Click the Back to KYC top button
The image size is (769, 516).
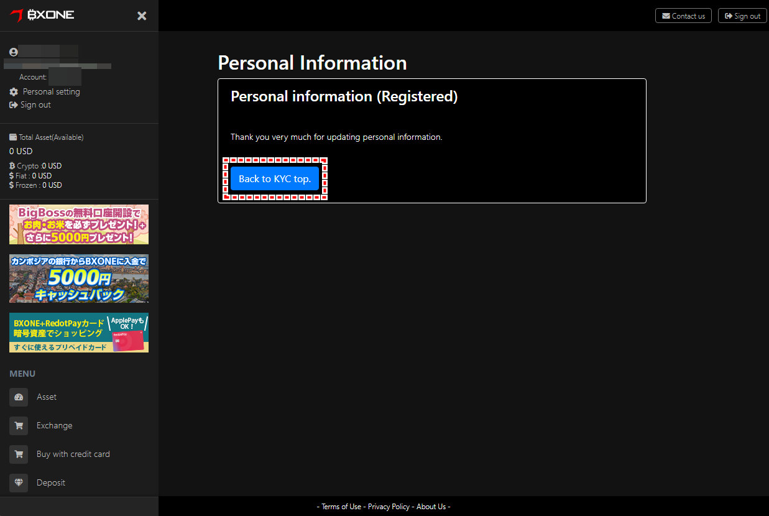[x=275, y=178]
